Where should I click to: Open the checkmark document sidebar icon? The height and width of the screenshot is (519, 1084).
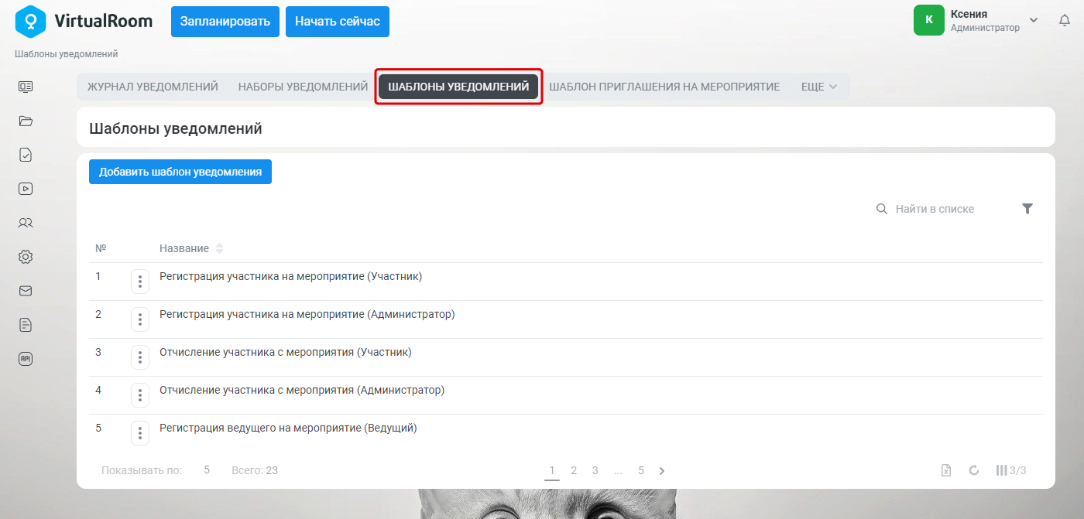pos(26,155)
